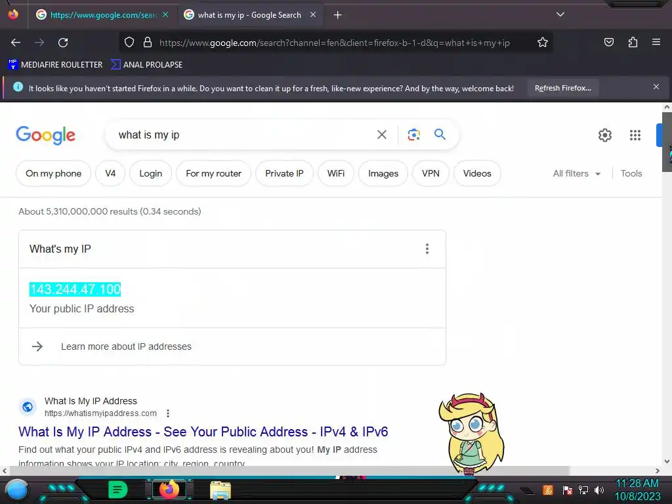Viewport: 672px width, 504px height.
Task: Click the Star Butterfly desktop mascot
Action: pos(472,434)
